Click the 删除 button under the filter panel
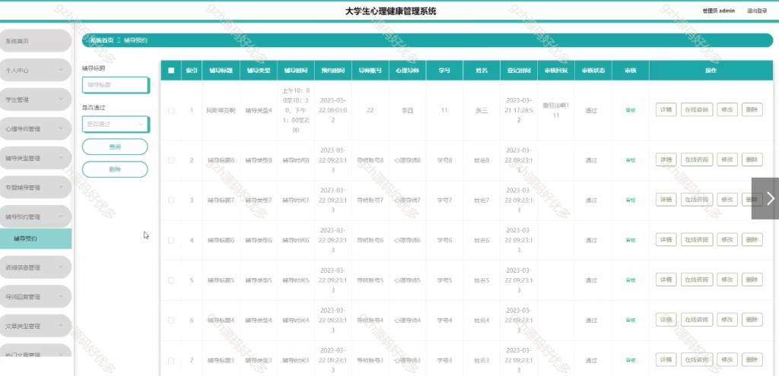The image size is (779, 376). pos(115,169)
